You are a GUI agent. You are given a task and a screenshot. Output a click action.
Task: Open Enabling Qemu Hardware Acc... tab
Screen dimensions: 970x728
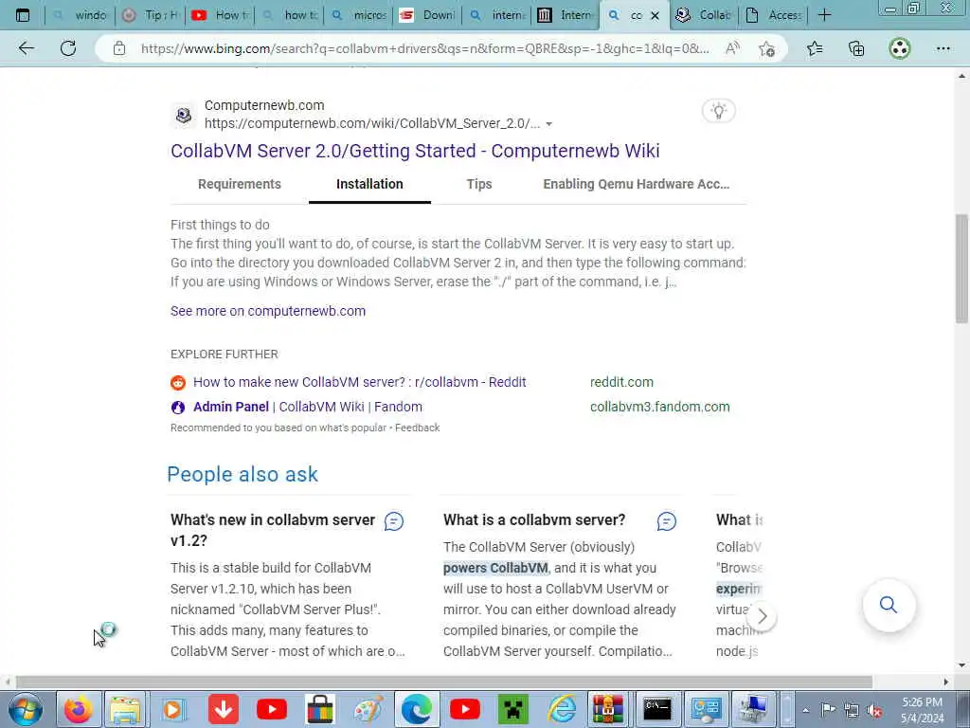tap(636, 184)
